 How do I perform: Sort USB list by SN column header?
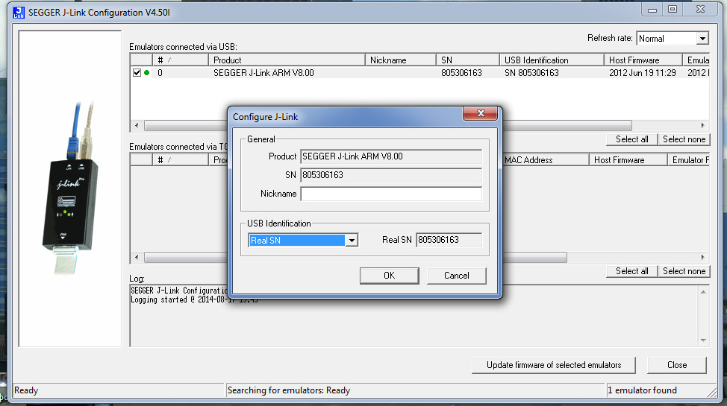point(468,60)
